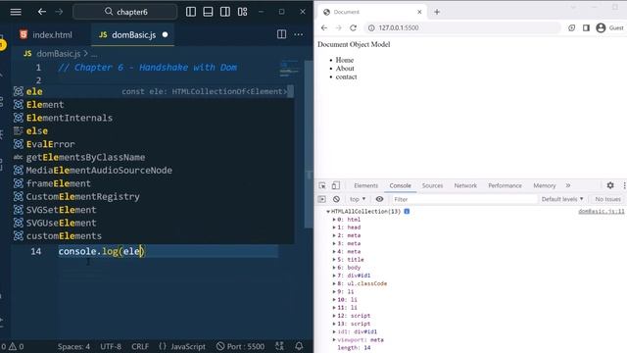Screen dimensions: 627x353
Task: Click the chapter6 command search box
Action: click(125, 12)
